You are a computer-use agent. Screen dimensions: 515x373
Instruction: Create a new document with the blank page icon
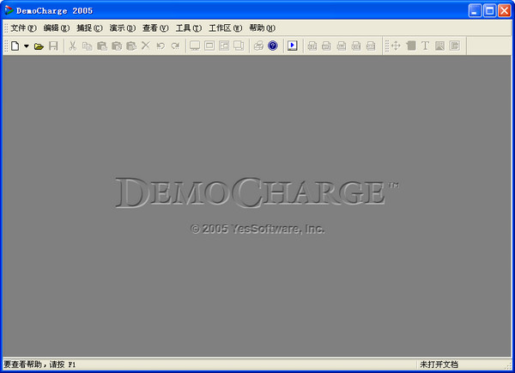[x=15, y=46]
